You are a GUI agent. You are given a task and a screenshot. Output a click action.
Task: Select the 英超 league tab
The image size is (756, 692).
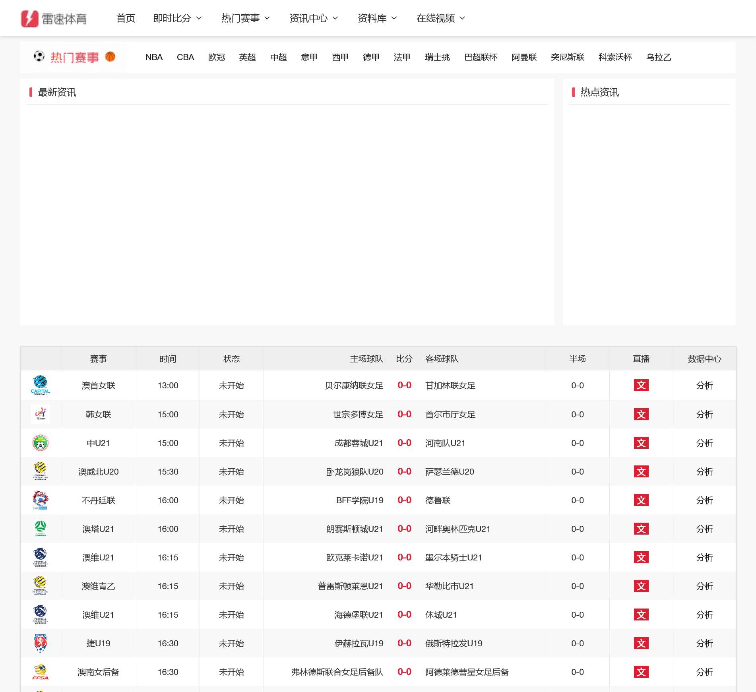click(x=247, y=57)
